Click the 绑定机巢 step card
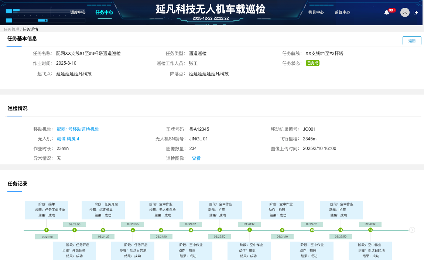Screen dimensions: 424x273 tap(103, 209)
